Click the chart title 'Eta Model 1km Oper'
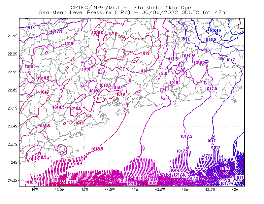The image size is (264, 204). coord(164,8)
